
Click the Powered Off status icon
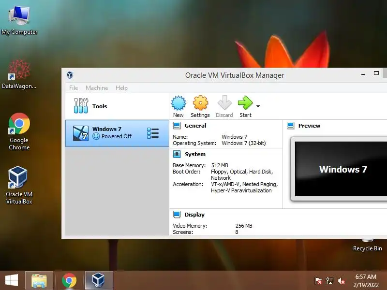[x=96, y=136]
